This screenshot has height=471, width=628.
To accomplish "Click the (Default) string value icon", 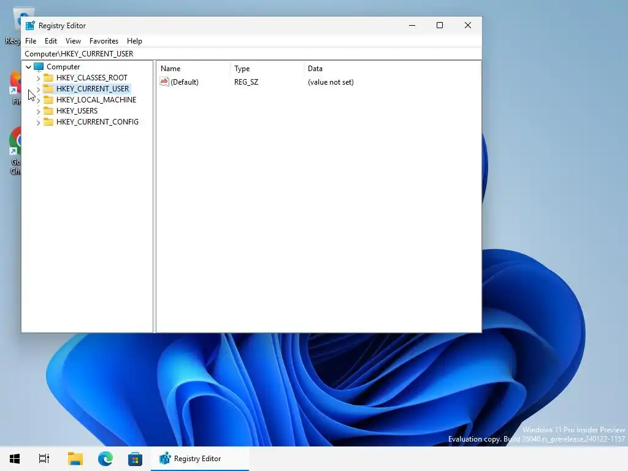I will click(x=164, y=82).
